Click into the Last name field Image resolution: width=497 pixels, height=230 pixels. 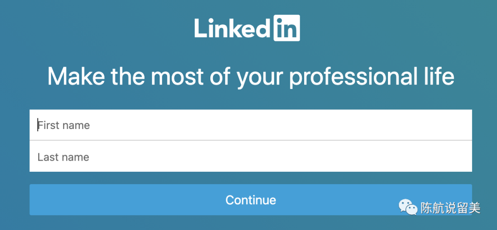point(251,157)
